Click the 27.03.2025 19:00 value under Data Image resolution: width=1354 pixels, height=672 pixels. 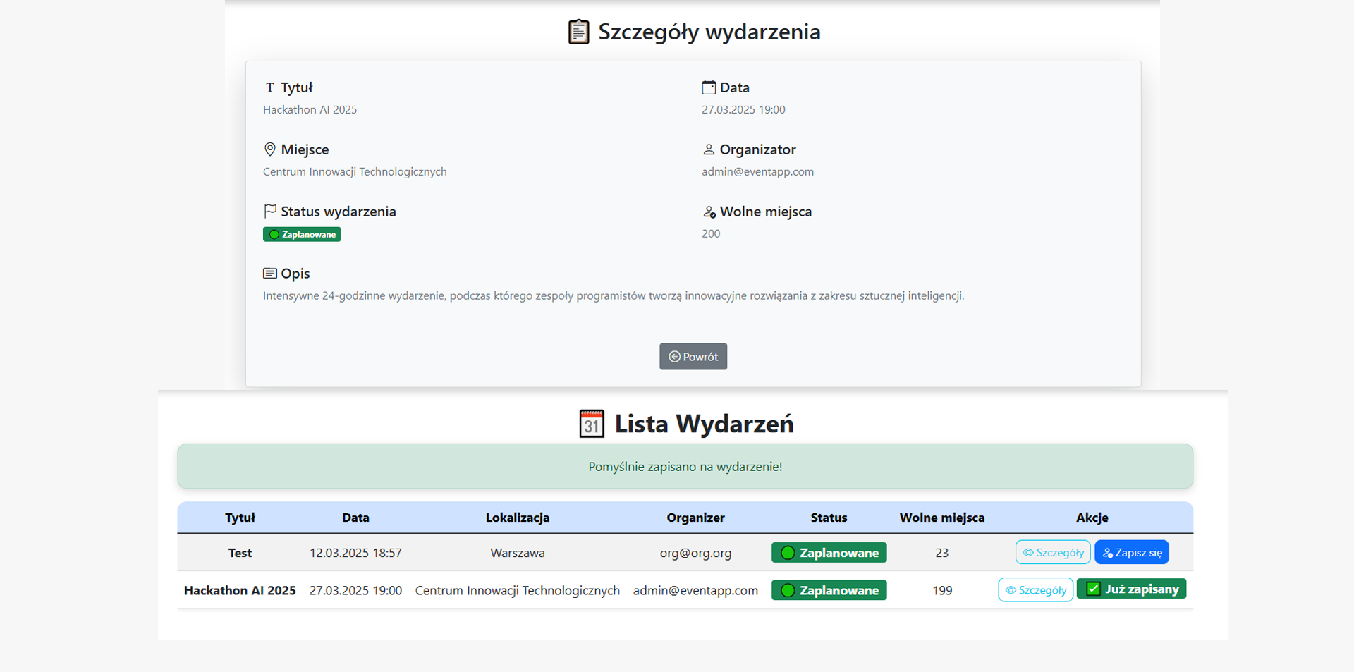tap(743, 109)
